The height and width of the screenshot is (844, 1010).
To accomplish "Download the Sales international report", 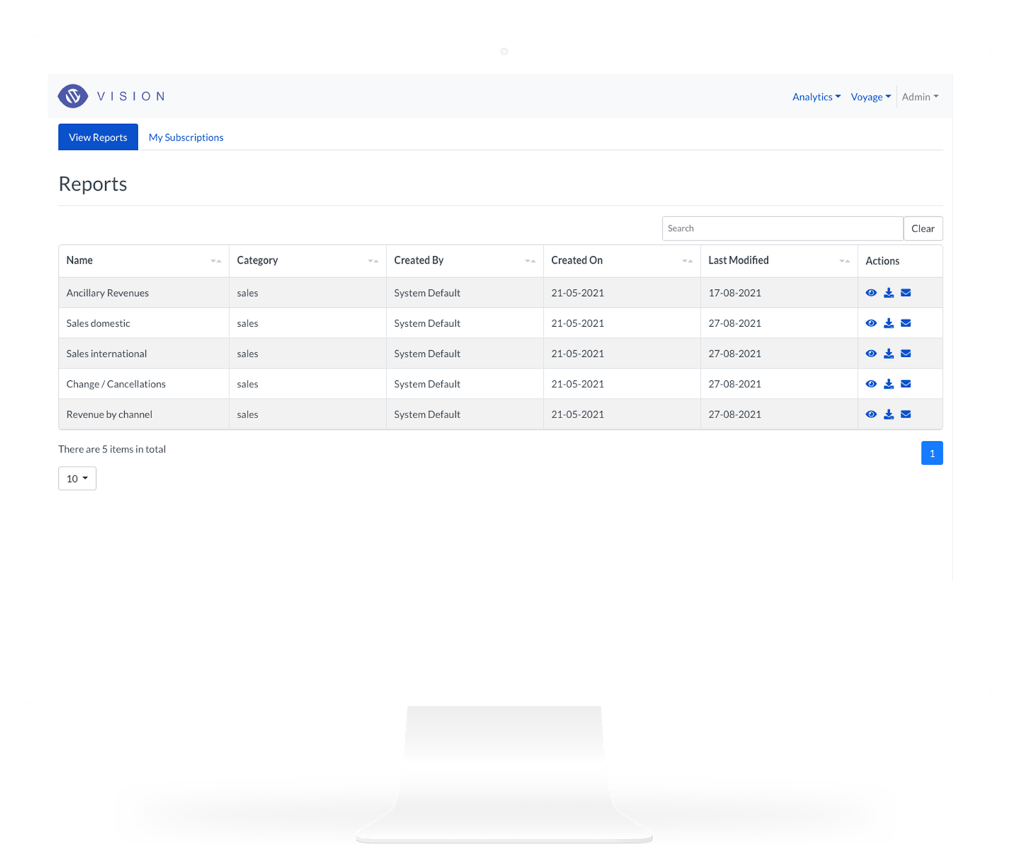I will click(889, 354).
